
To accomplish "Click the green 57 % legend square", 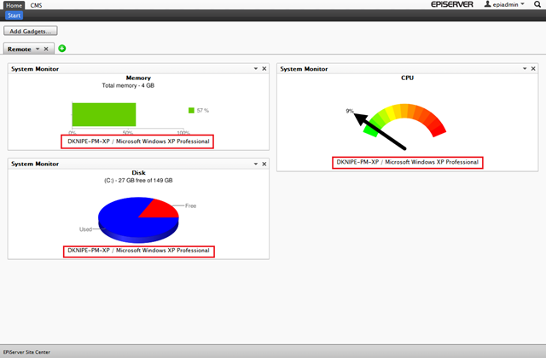I will tap(191, 110).
